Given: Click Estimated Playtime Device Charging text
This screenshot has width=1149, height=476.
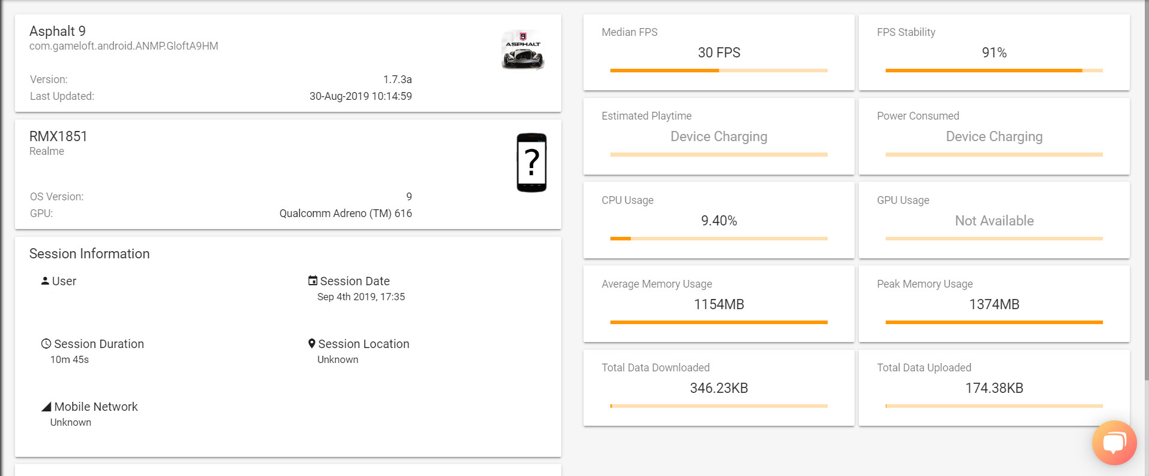Looking at the screenshot, I should [x=719, y=136].
